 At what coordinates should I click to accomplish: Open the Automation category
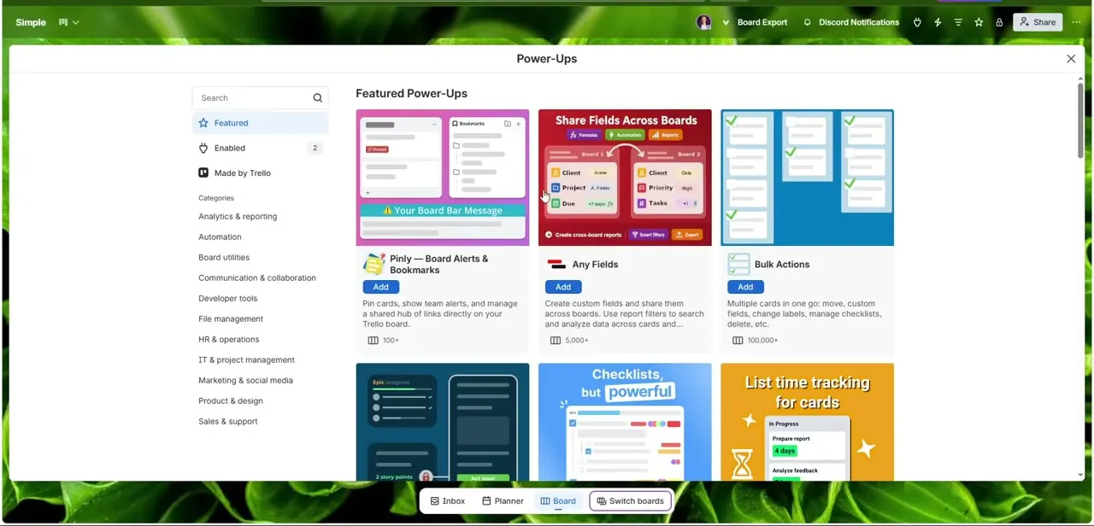[x=220, y=237]
